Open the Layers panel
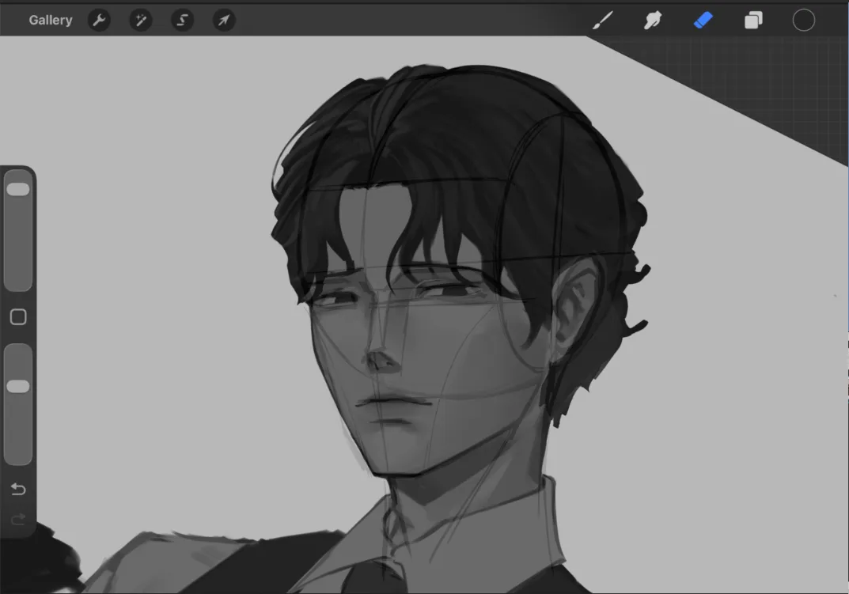This screenshot has width=849, height=594. click(753, 21)
